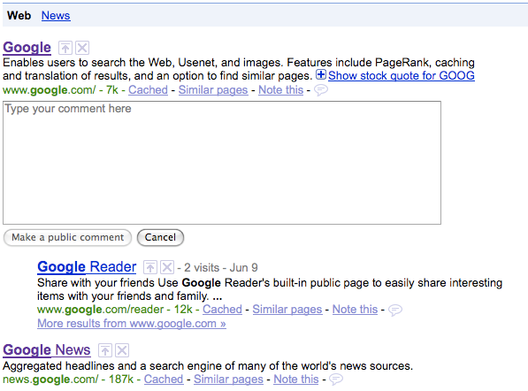528x391 pixels.
Task: Expand the stock quote plus icon for GOOG
Action: click(x=321, y=74)
